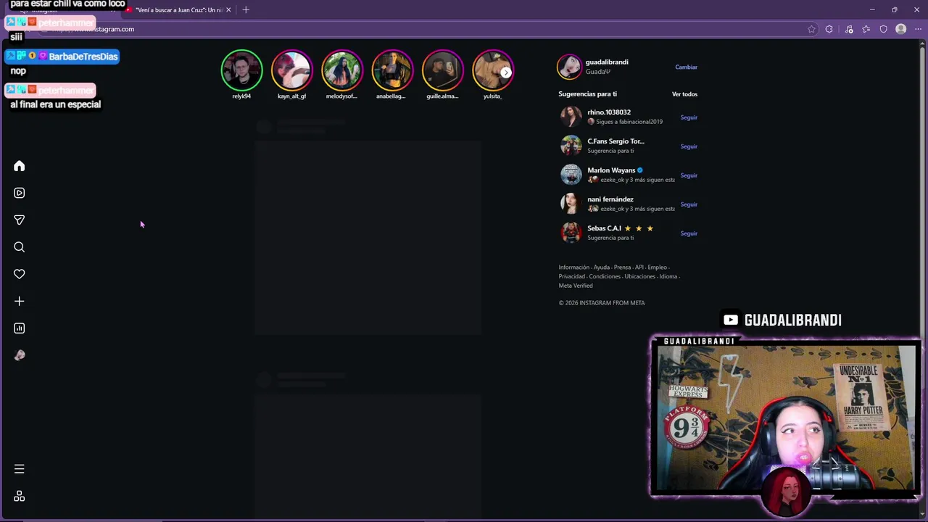Viewport: 928px width, 522px height.
Task: View melodysof... story
Action: tap(341, 70)
